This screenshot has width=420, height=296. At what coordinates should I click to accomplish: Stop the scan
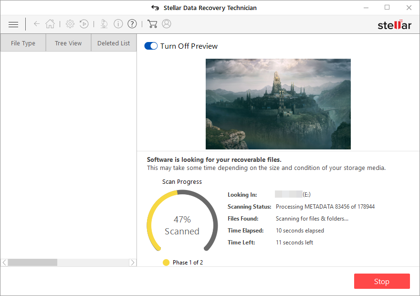382,281
